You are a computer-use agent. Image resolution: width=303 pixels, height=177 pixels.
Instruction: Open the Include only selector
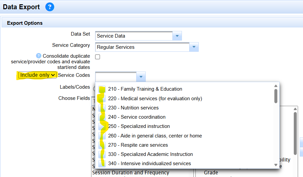pos(38,75)
